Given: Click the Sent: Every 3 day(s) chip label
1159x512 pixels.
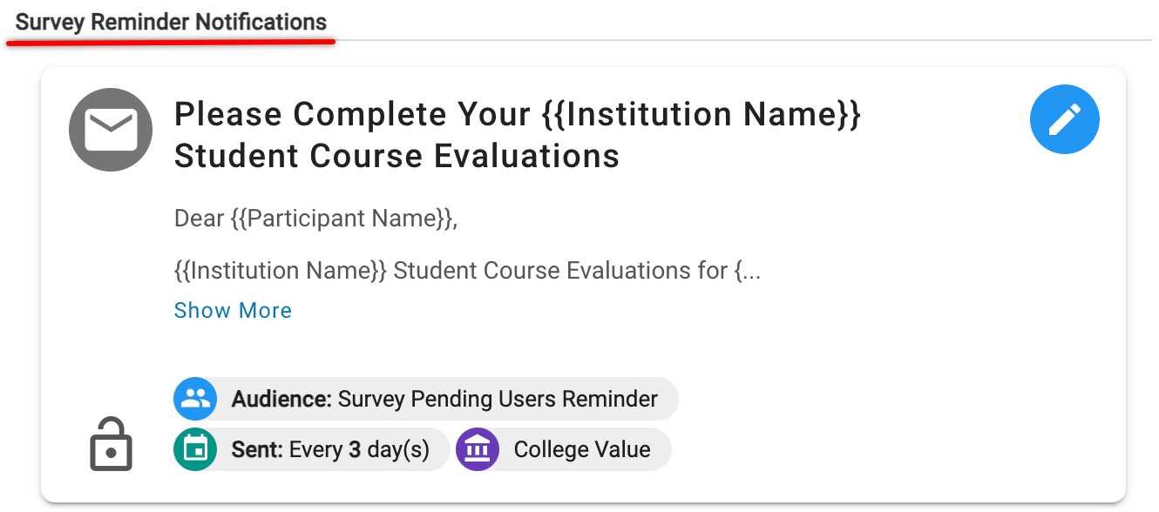Looking at the screenshot, I should [331, 450].
